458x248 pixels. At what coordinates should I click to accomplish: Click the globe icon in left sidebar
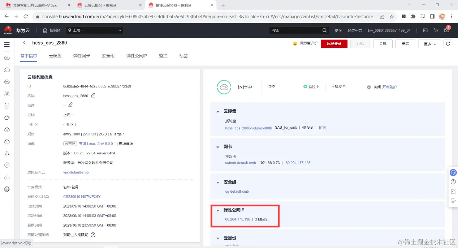click(7, 189)
